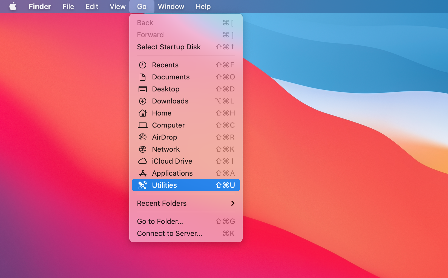Viewport: 448px width, 278px height.
Task: Open AirDrop from the Go menu
Action: pyautogui.click(x=186, y=137)
